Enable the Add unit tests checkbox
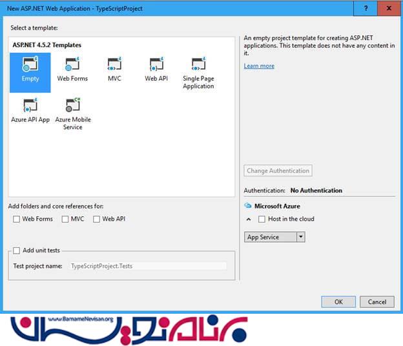The width and height of the screenshot is (403, 346). tap(16, 250)
